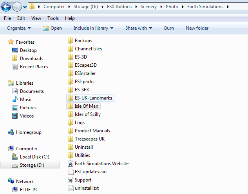Select Earth Simulations Website shortcut icon
248x194 pixels.
point(71,164)
